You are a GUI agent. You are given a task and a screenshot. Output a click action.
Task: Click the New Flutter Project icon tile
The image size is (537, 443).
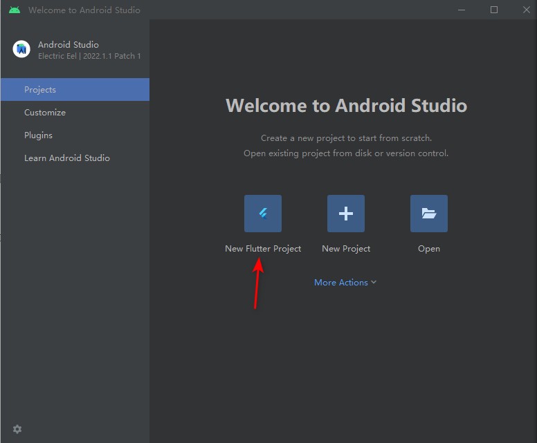point(263,214)
